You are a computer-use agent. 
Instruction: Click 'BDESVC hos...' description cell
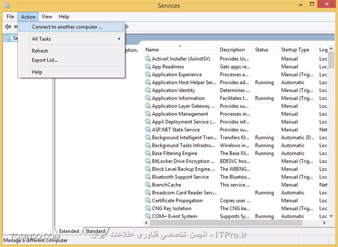point(235,161)
